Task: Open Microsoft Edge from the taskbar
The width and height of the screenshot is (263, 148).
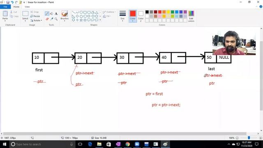Action: pyautogui.click(x=90, y=144)
